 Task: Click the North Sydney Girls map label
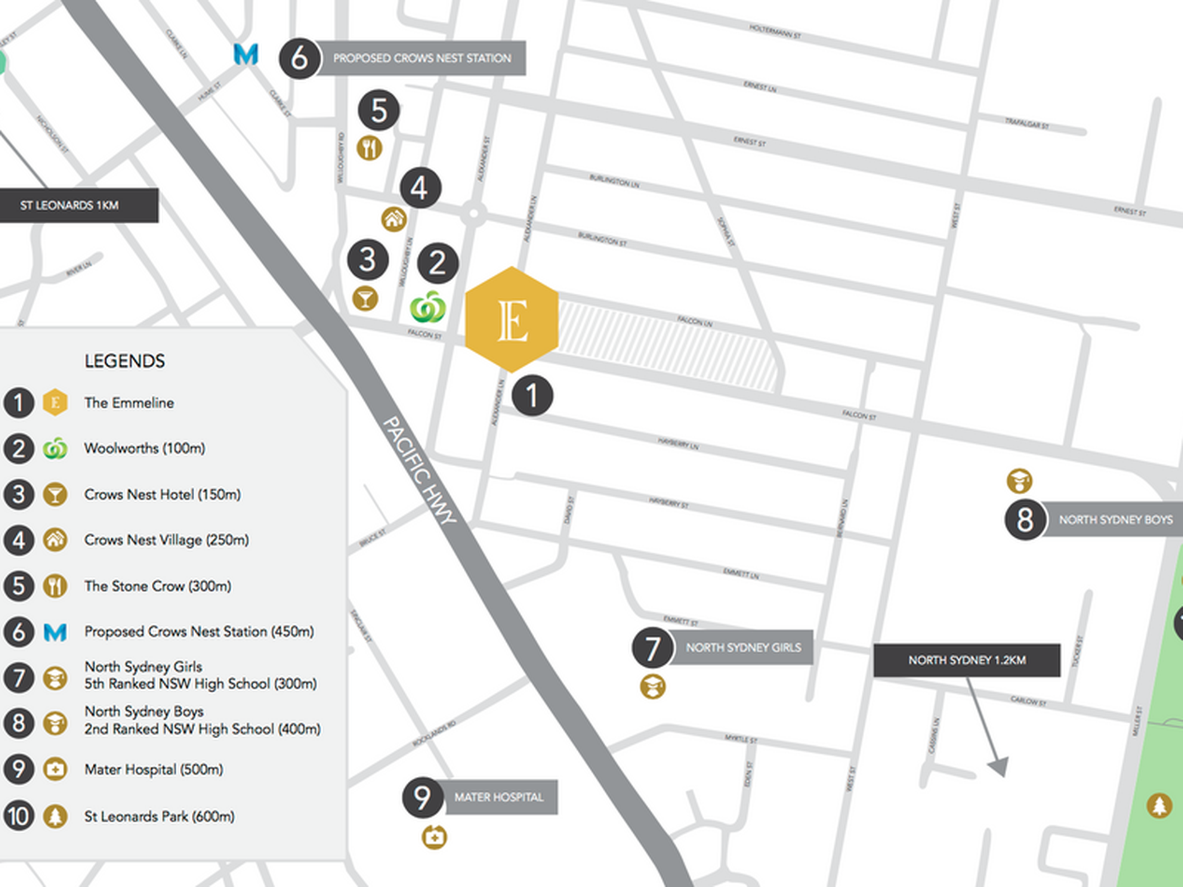pyautogui.click(x=743, y=648)
